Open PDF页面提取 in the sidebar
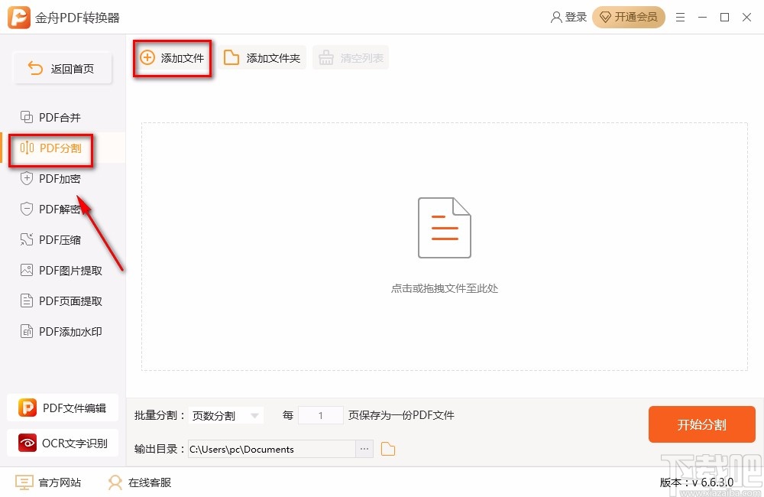Screen dimensions: 764x497 [x=63, y=301]
